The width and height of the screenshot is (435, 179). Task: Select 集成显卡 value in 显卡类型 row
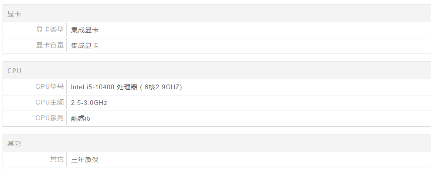[x=85, y=30]
